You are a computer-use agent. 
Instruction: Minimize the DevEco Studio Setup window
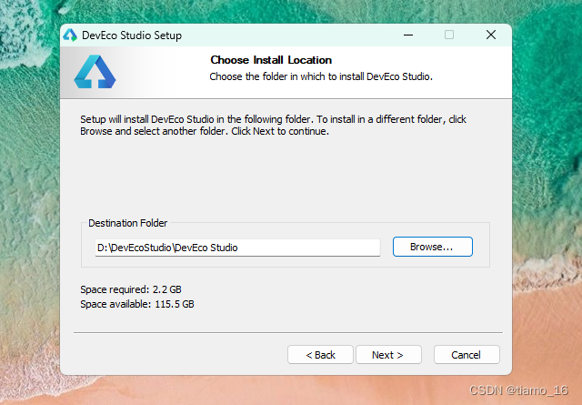pyautogui.click(x=408, y=35)
